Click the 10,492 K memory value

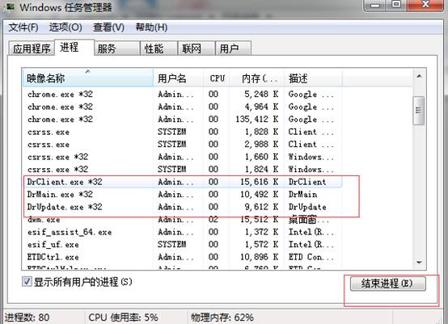tap(259, 195)
